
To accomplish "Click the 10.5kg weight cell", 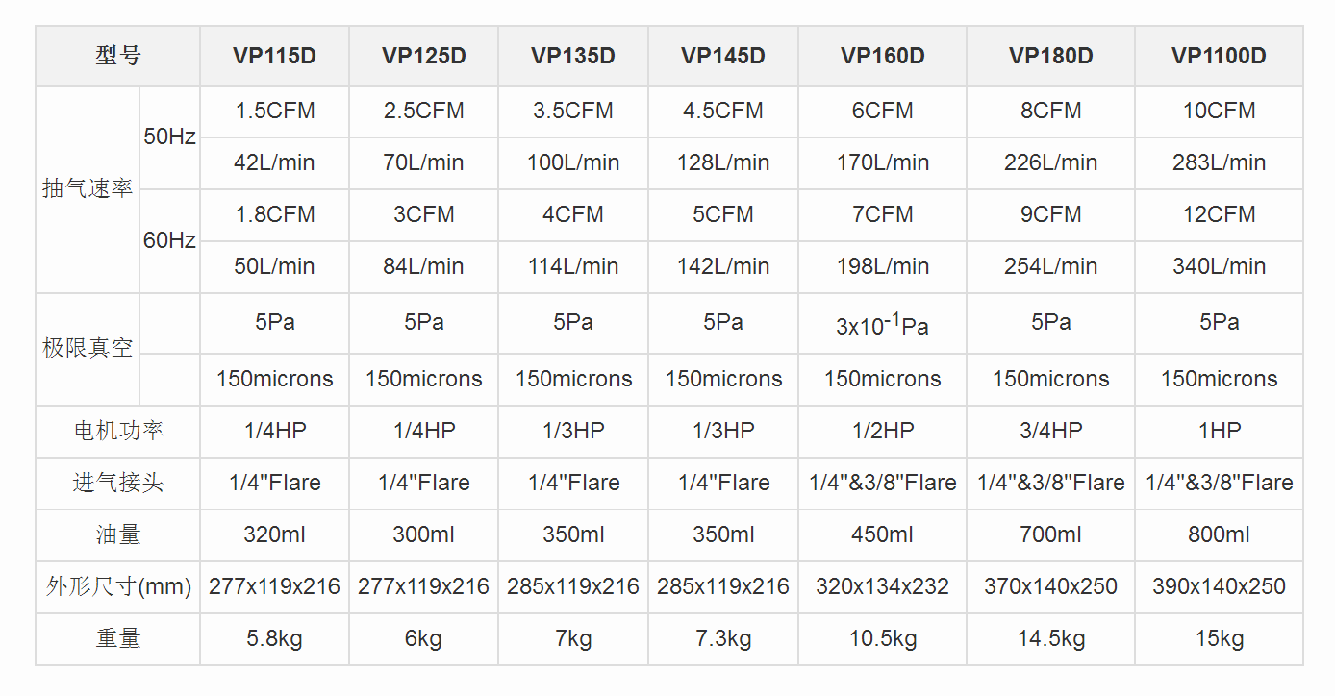I will click(x=882, y=638).
